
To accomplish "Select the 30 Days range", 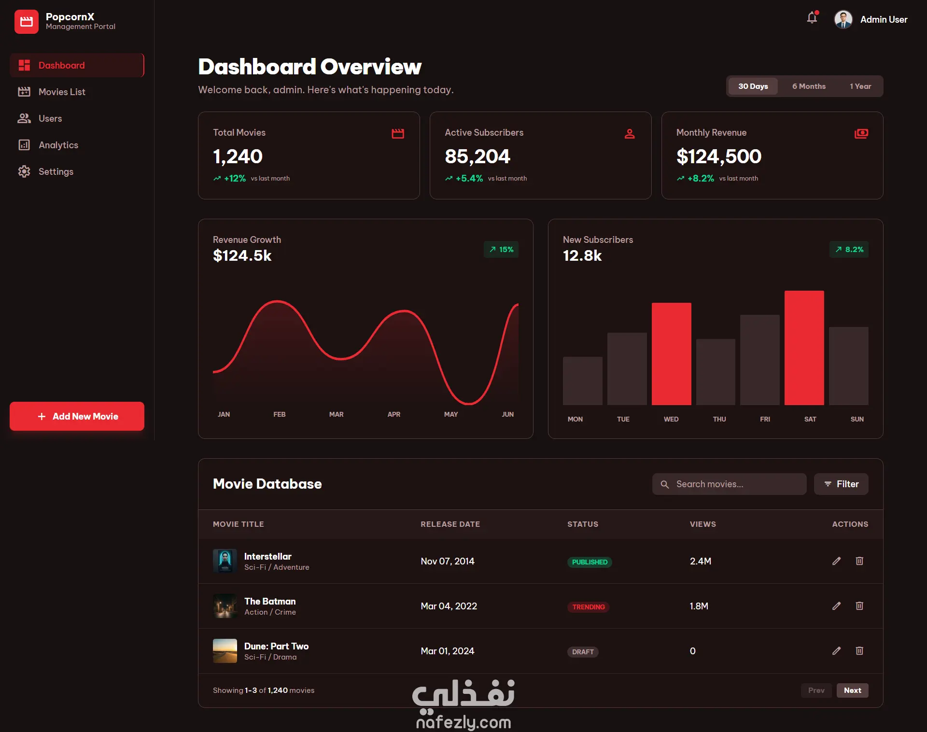I will point(753,86).
